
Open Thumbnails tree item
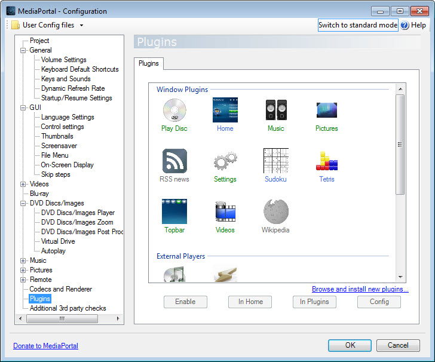point(57,136)
